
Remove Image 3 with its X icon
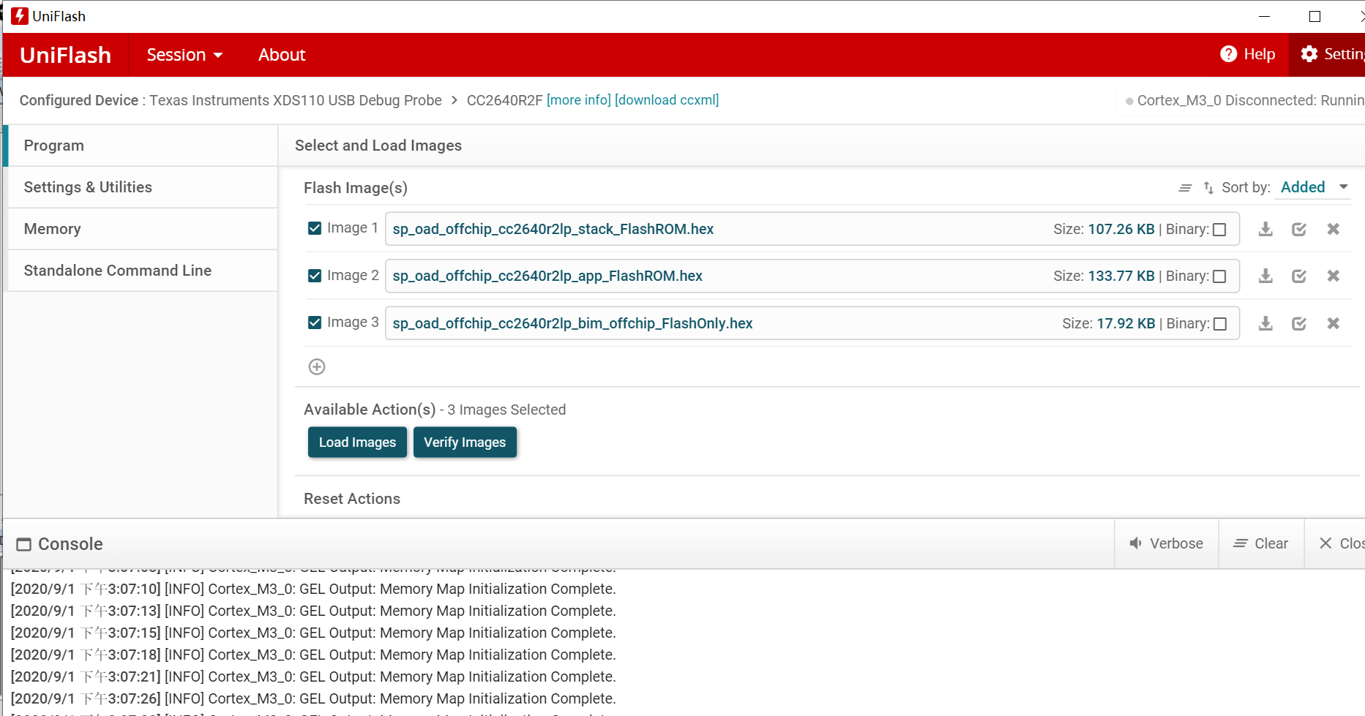(x=1334, y=323)
